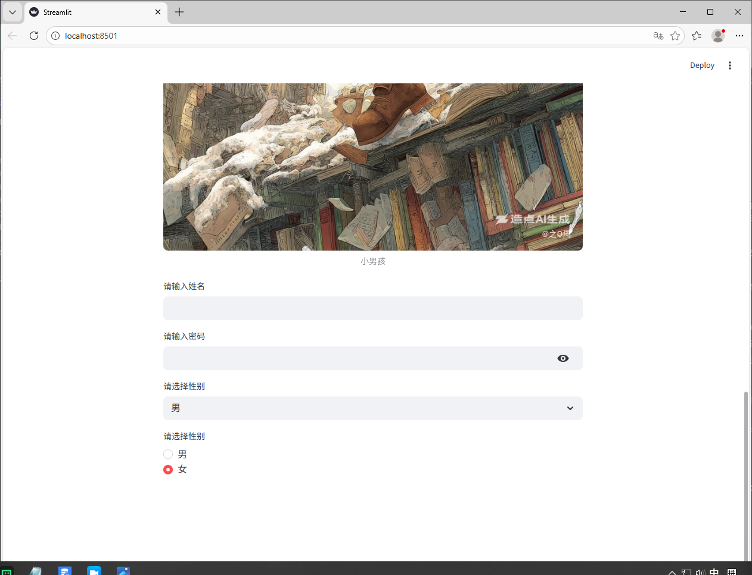Click the Deploy button

(702, 65)
